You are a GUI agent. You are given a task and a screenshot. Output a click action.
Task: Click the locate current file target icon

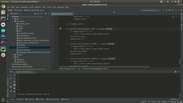(35, 14)
